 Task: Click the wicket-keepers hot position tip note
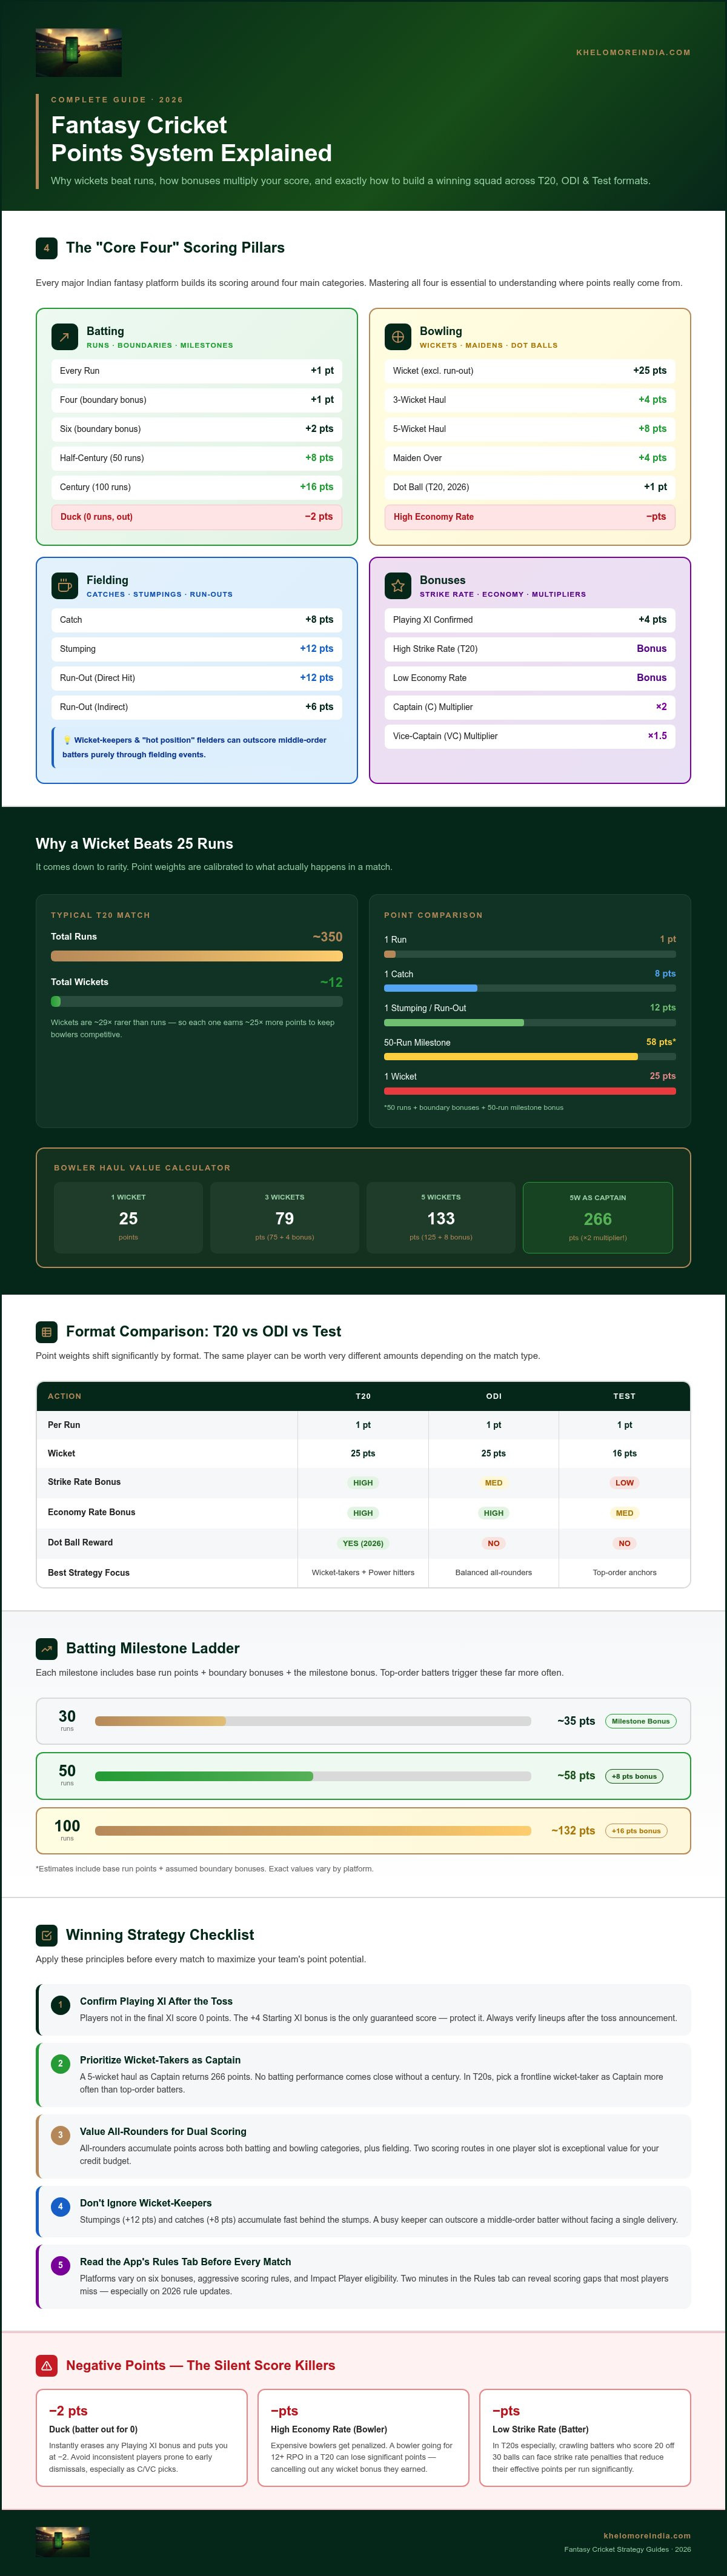coord(197,747)
